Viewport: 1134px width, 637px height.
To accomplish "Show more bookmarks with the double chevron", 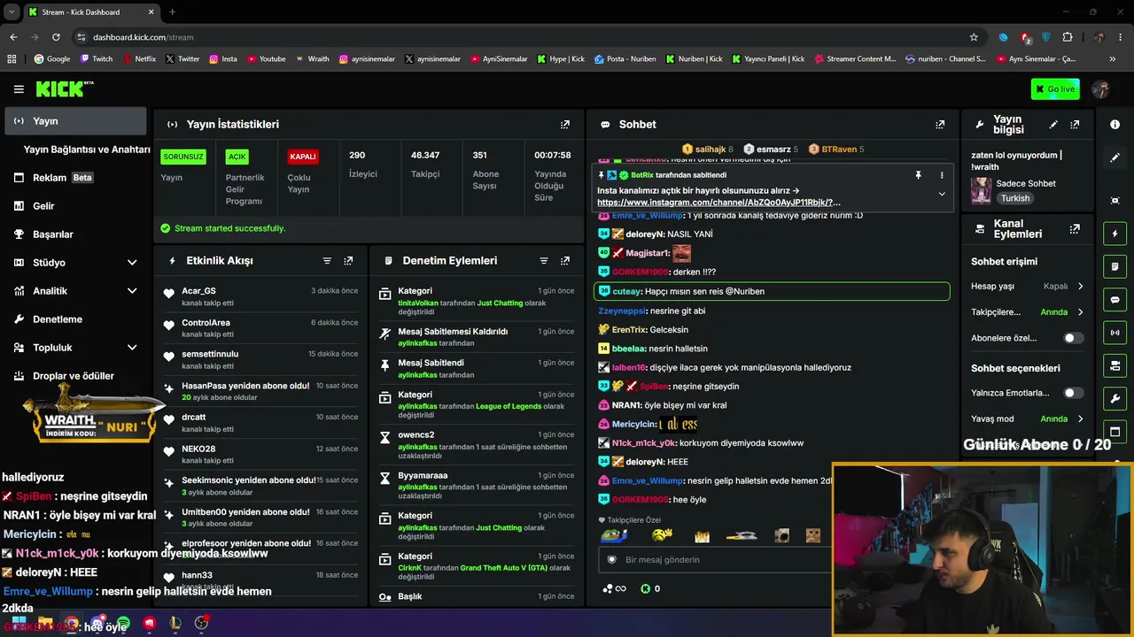I will pos(1112,59).
